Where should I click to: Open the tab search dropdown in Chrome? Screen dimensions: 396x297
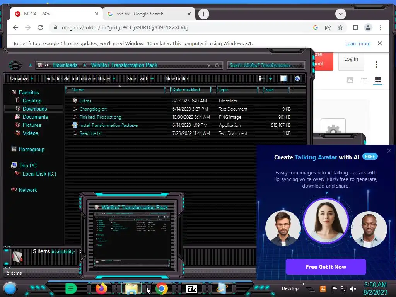(340, 14)
